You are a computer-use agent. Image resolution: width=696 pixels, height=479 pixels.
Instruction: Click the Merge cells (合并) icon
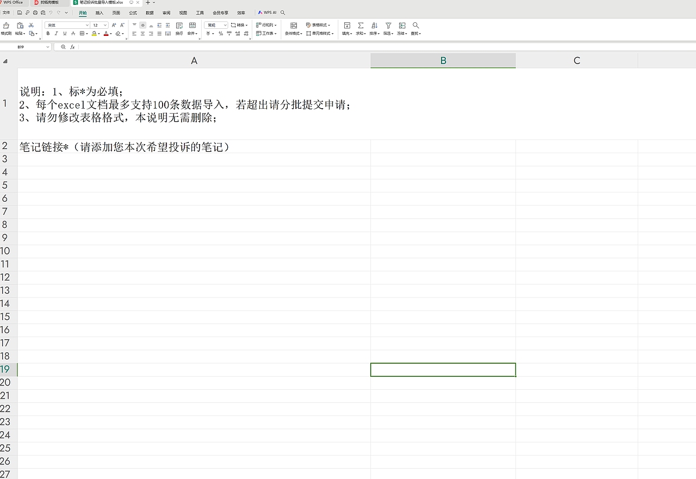coord(192,26)
